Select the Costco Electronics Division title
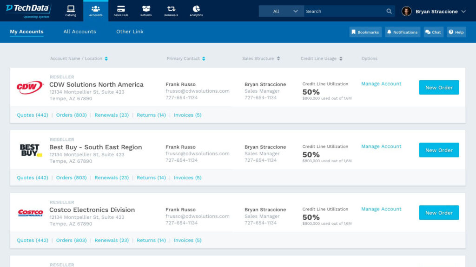The height and width of the screenshot is (267, 476). point(92,210)
